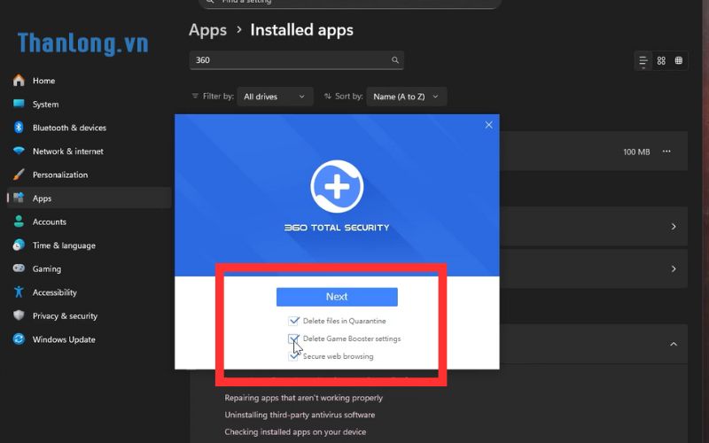Image resolution: width=709 pixels, height=443 pixels.
Task: Open the three-dot menu beside 100 MB
Action: click(666, 152)
